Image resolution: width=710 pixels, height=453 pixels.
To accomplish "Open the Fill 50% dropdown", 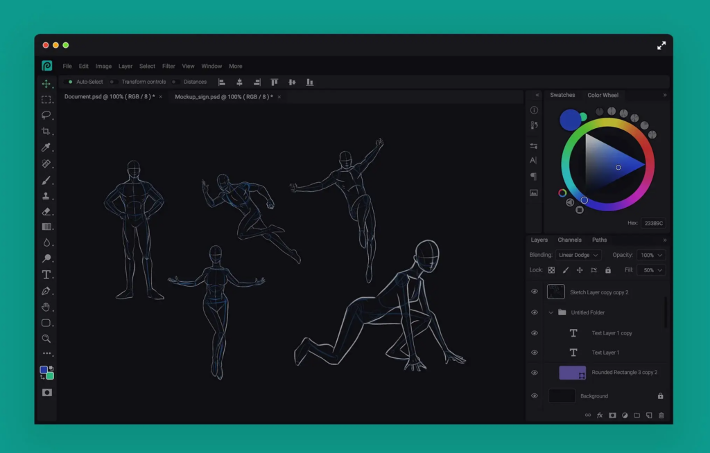I will (x=651, y=270).
